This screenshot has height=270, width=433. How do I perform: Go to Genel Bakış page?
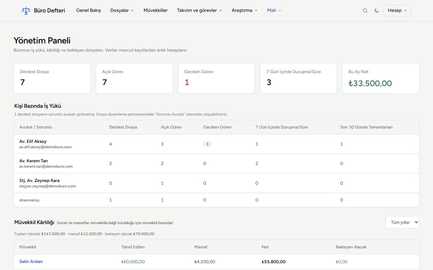88,10
